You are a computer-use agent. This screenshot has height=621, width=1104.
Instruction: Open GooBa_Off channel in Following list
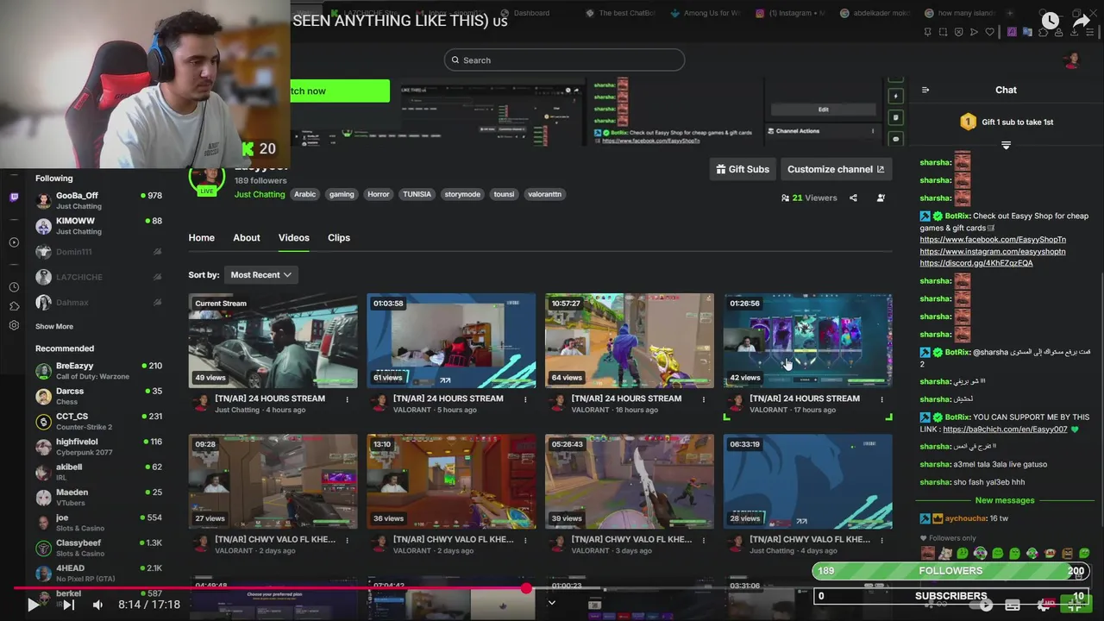[99, 201]
